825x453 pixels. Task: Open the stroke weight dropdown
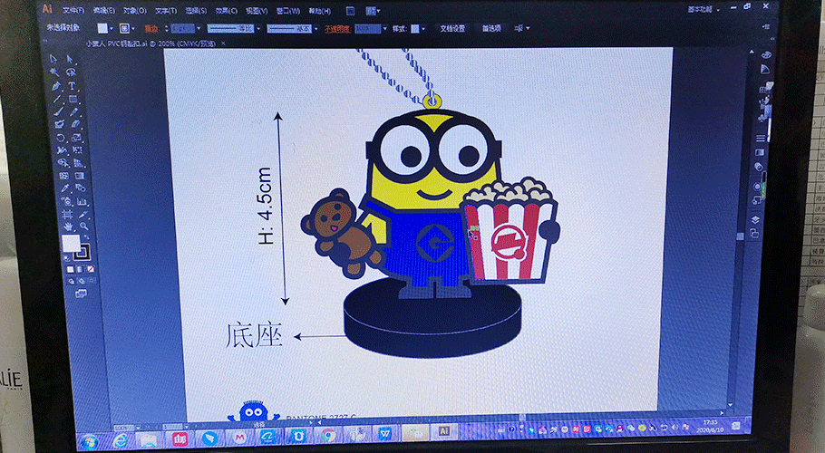199,28
